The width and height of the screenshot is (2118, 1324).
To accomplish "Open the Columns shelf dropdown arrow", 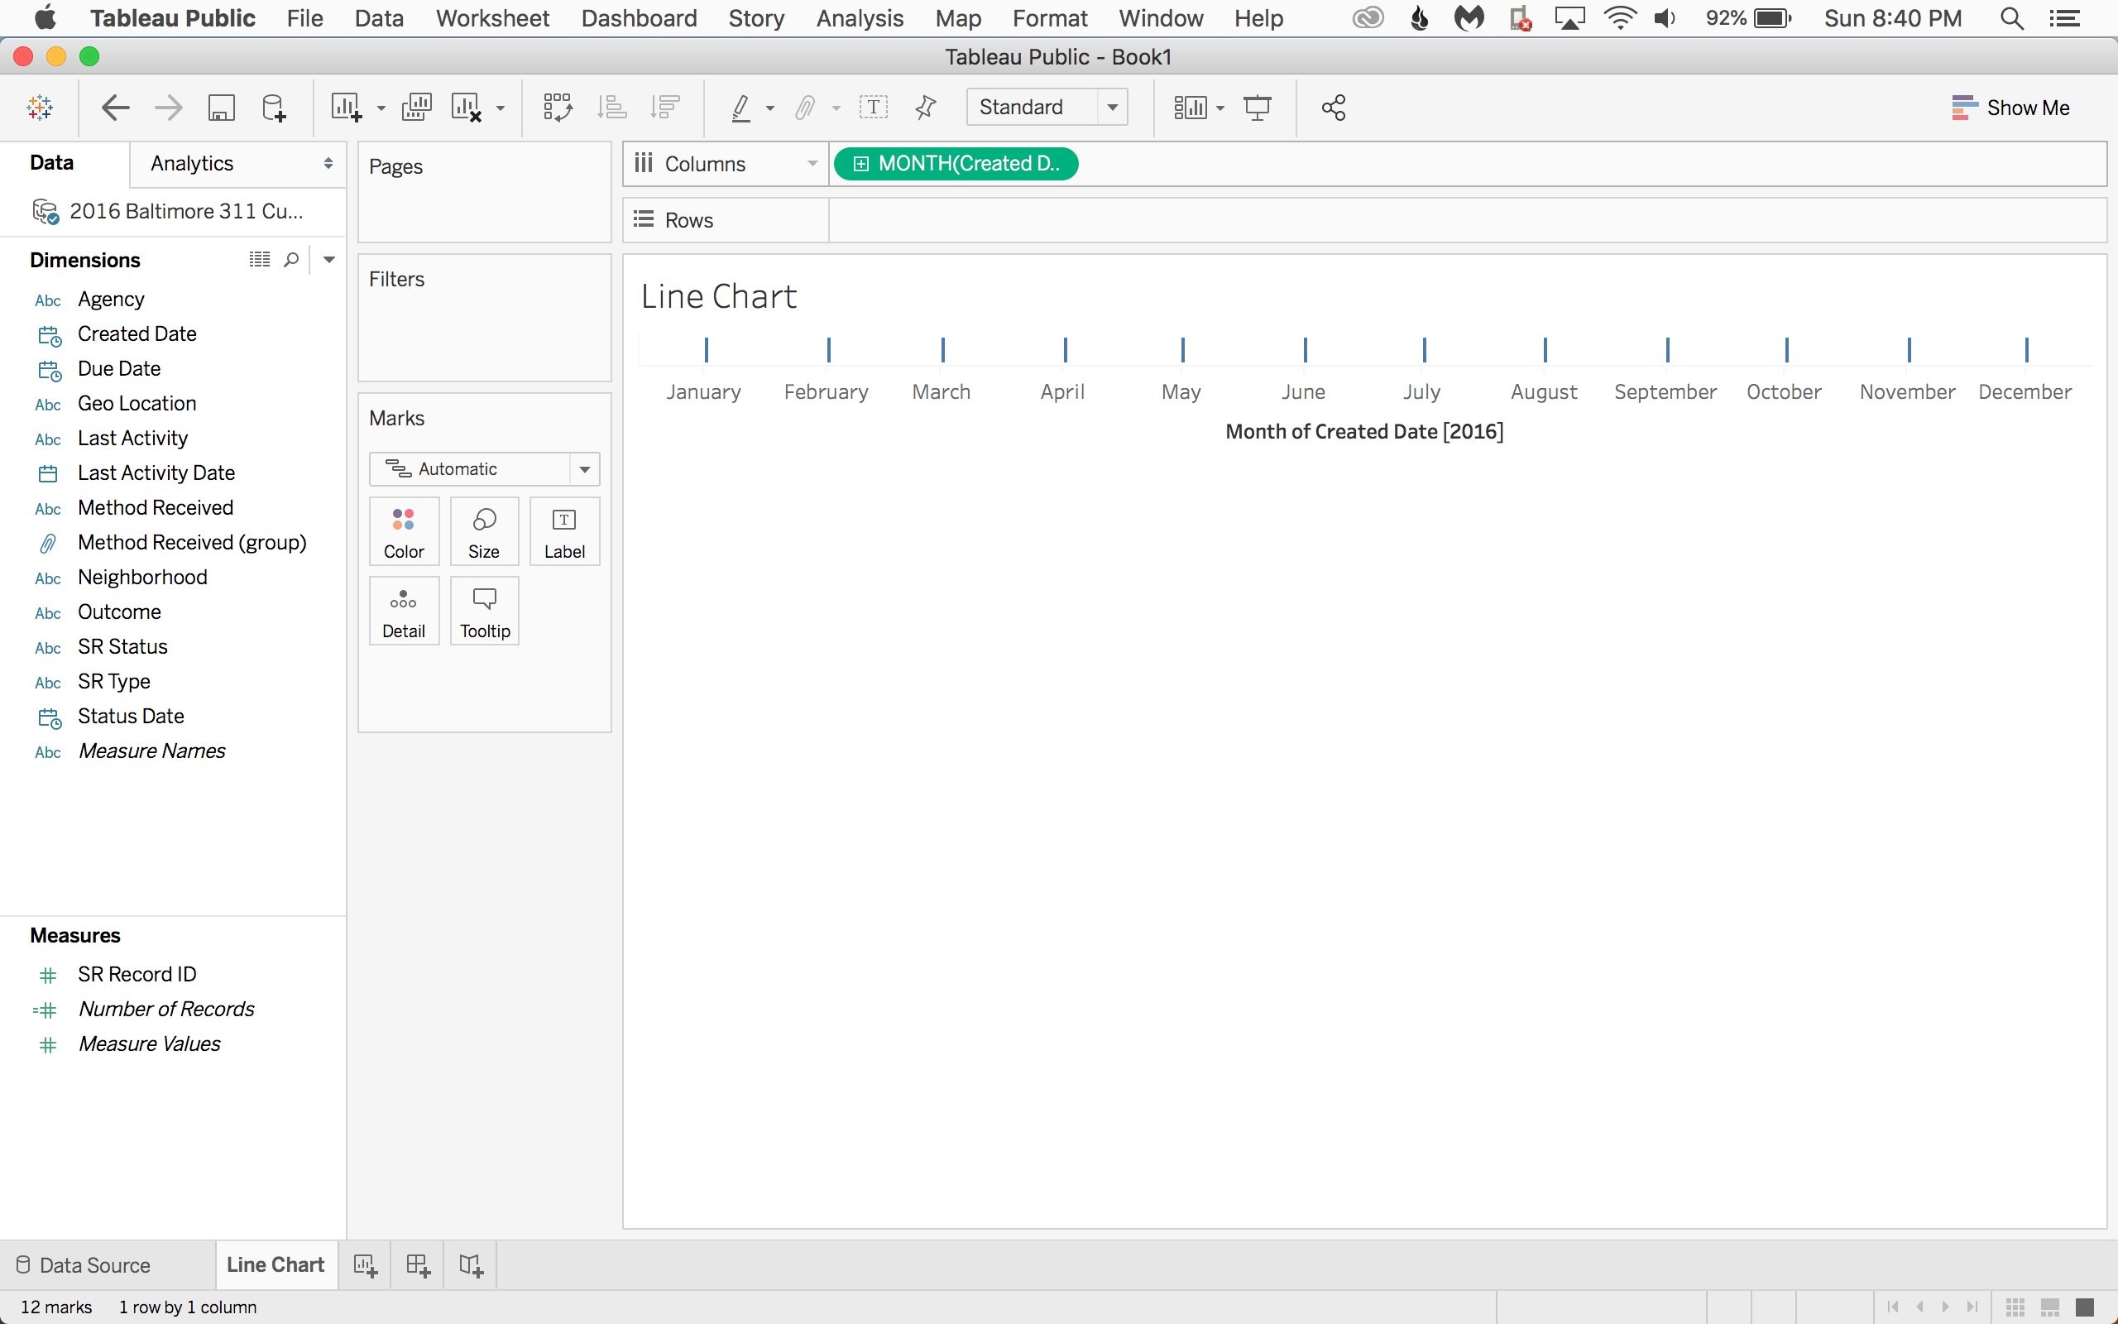I will pos(812,164).
